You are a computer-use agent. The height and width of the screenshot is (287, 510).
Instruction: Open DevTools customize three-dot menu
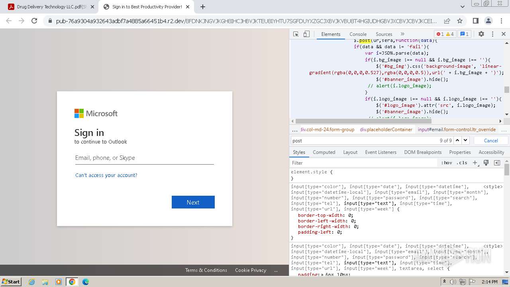click(x=492, y=34)
